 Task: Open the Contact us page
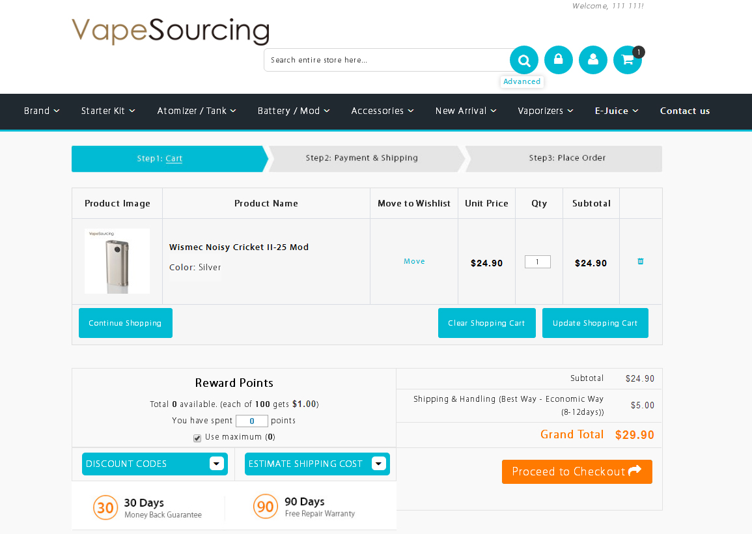click(685, 111)
